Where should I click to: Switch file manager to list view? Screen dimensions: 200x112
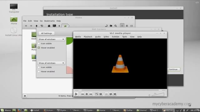click(x=127, y=26)
